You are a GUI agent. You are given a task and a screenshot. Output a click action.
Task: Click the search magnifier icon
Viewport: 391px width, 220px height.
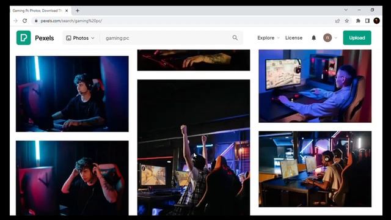(x=235, y=38)
